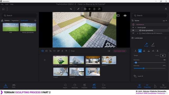The width and height of the screenshot is (169, 95).
Task: Select the Image media type icon
Action: pos(43,51)
